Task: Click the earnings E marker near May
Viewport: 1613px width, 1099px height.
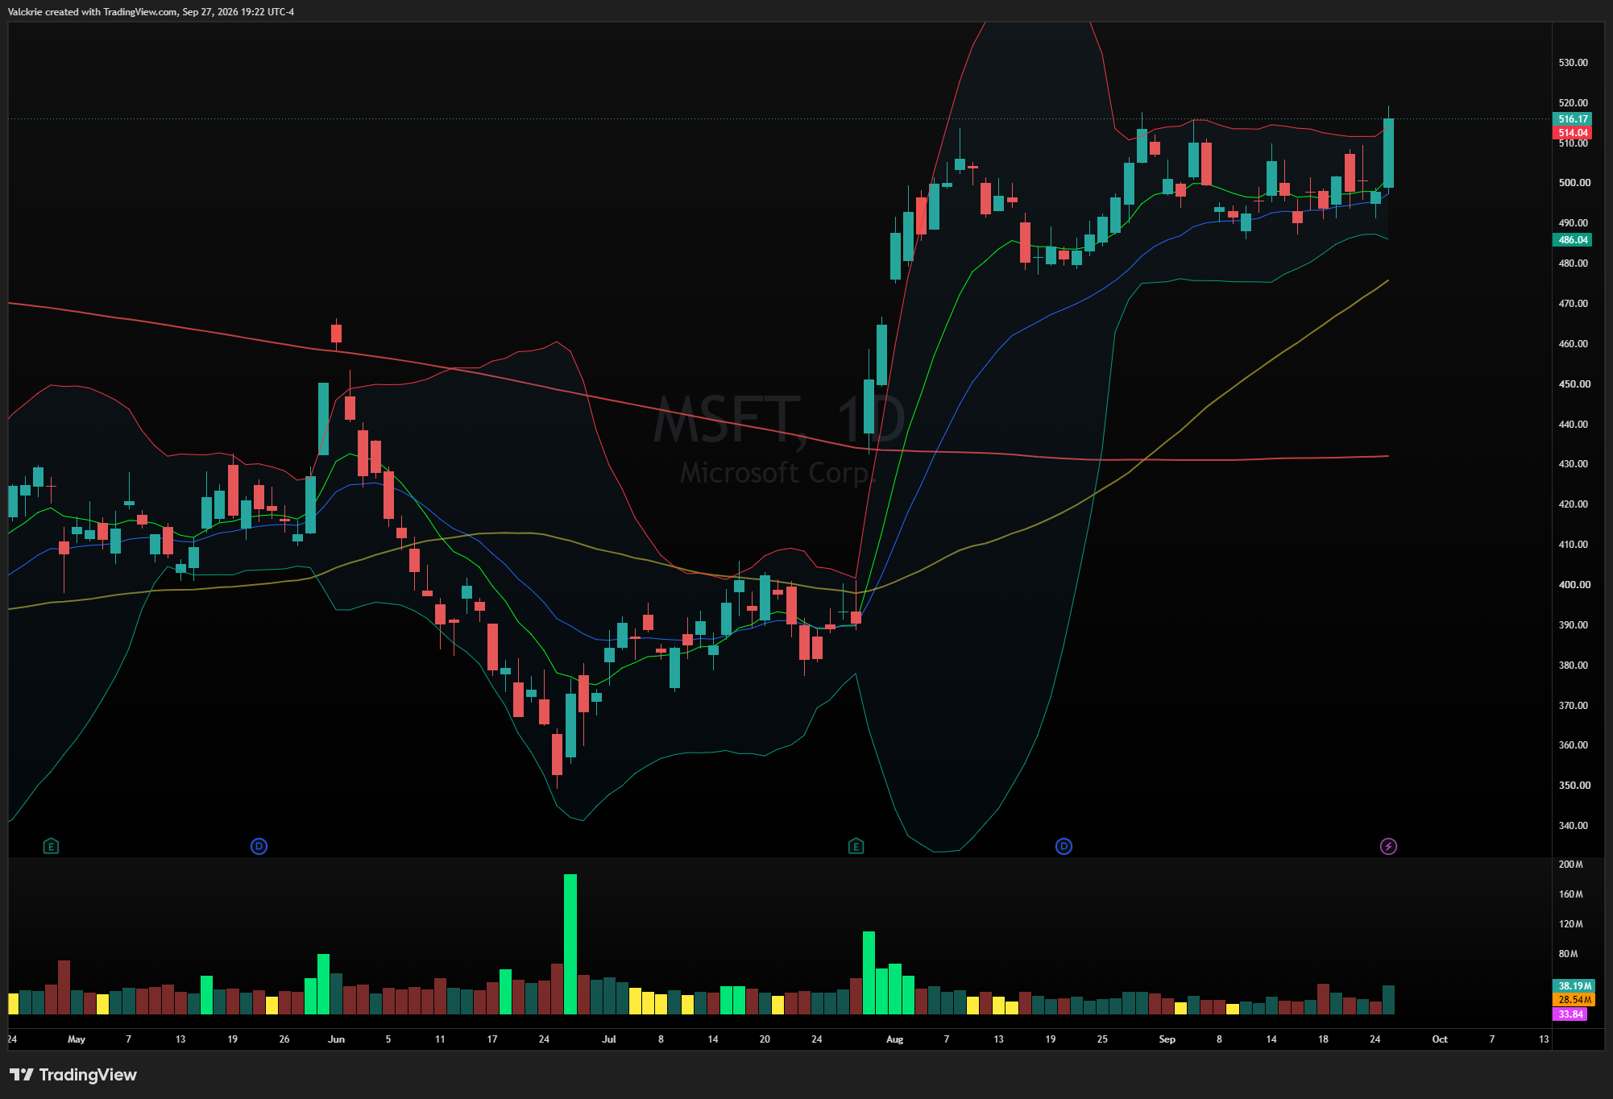Action: pos(51,846)
